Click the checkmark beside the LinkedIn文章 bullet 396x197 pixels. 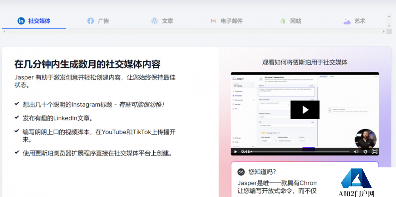click(17, 117)
